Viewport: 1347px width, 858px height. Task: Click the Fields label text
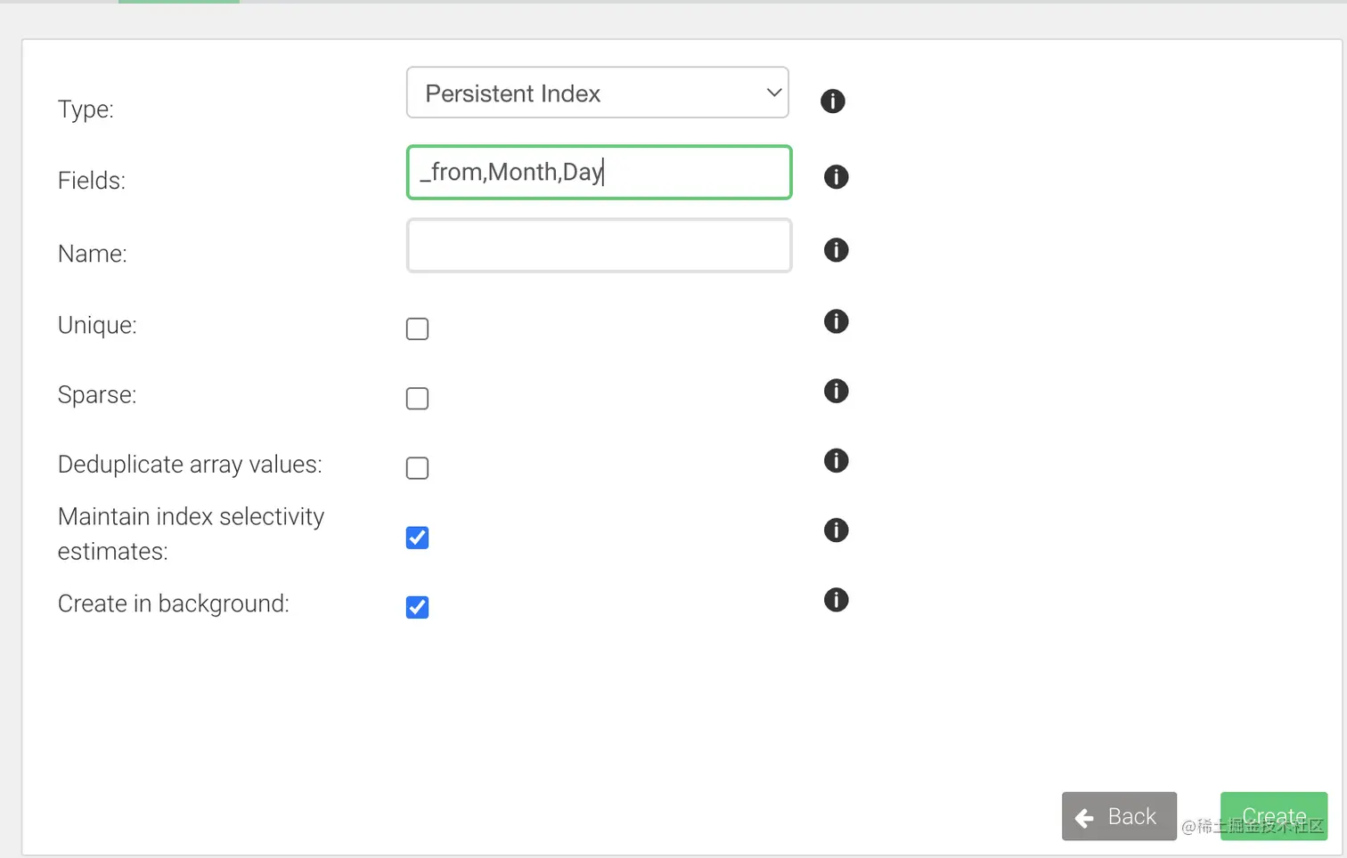pos(92,181)
